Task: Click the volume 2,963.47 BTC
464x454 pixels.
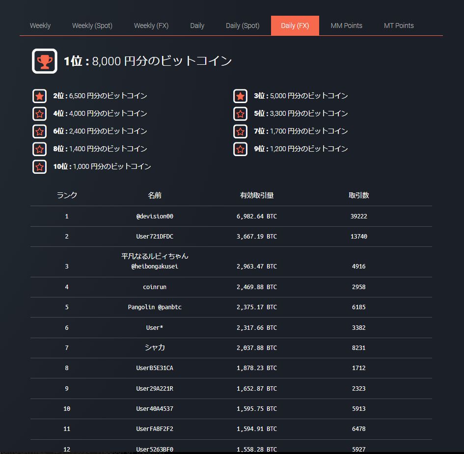Action: 257,267
